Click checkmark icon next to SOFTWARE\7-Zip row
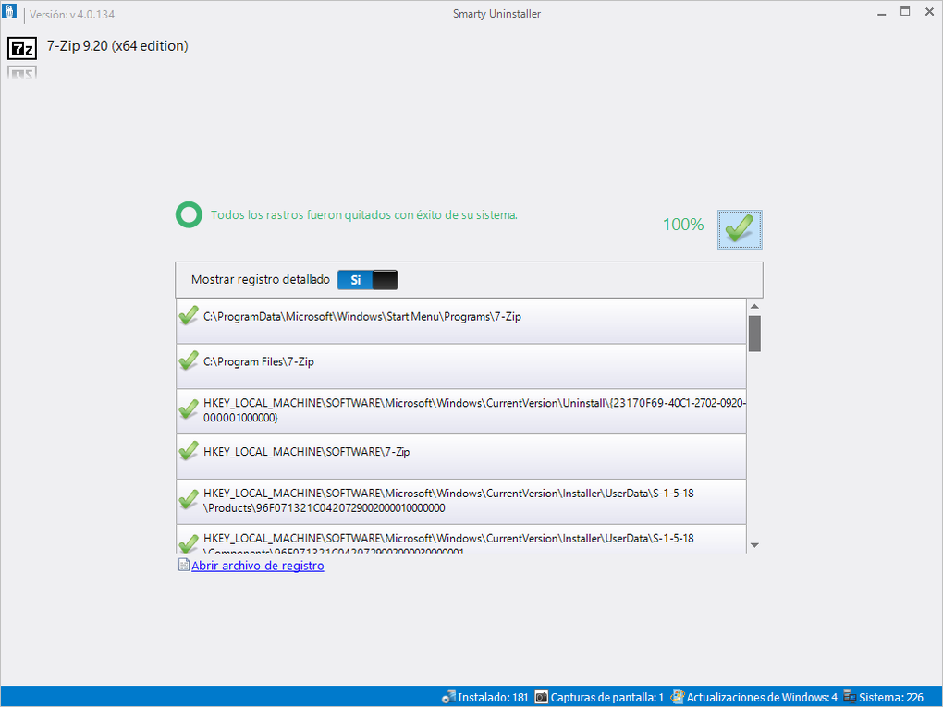This screenshot has width=943, height=707. 189,451
